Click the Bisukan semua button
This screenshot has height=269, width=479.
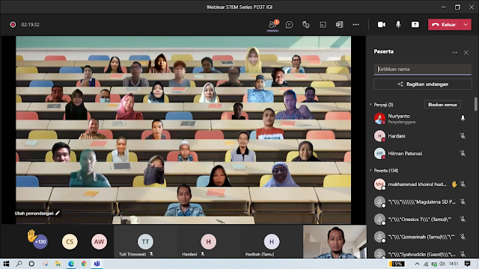pyautogui.click(x=442, y=105)
